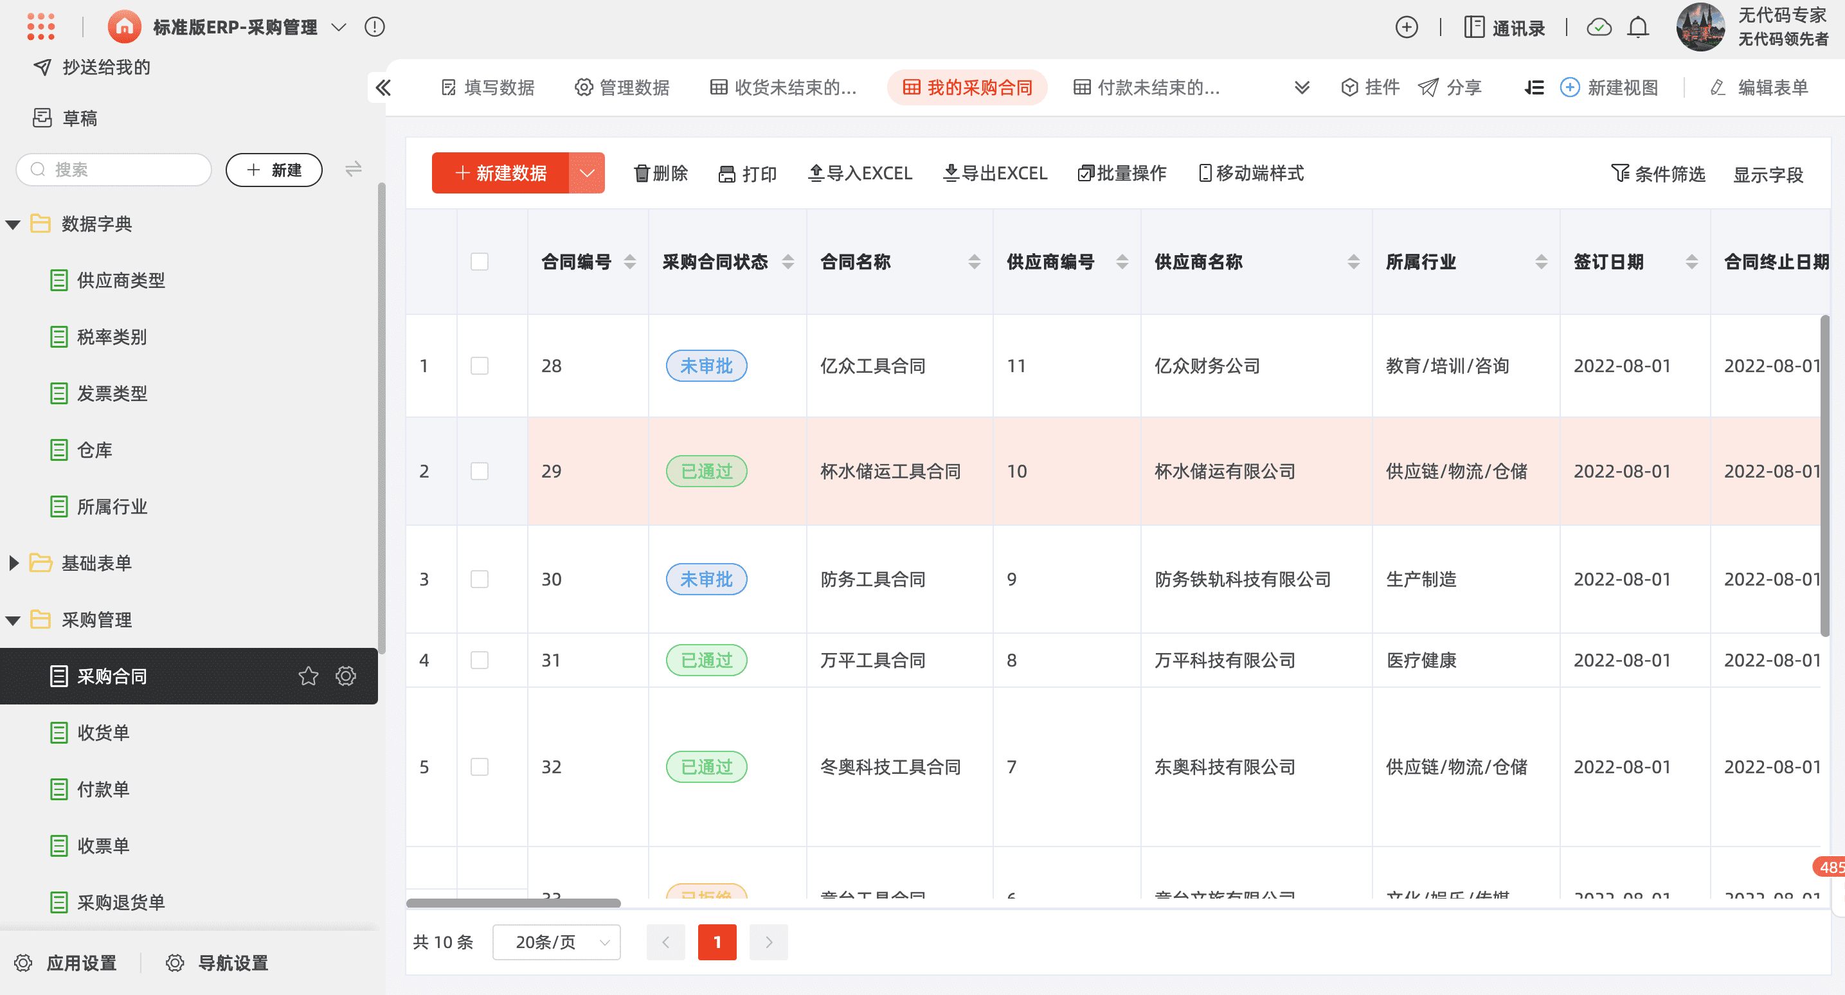Click the notification bell icon
The width and height of the screenshot is (1845, 995).
1637,27
